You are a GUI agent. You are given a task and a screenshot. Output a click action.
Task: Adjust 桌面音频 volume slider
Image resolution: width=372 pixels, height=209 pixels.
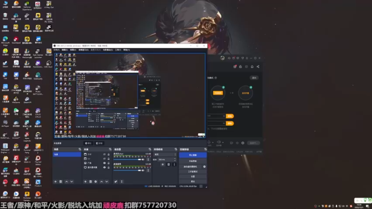click(127, 170)
